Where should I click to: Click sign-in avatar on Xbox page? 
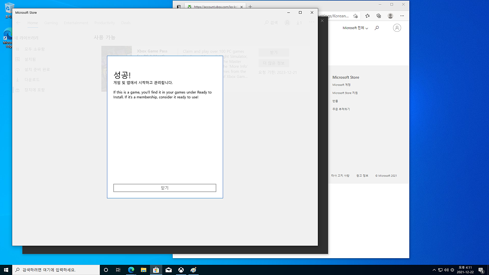(x=397, y=28)
